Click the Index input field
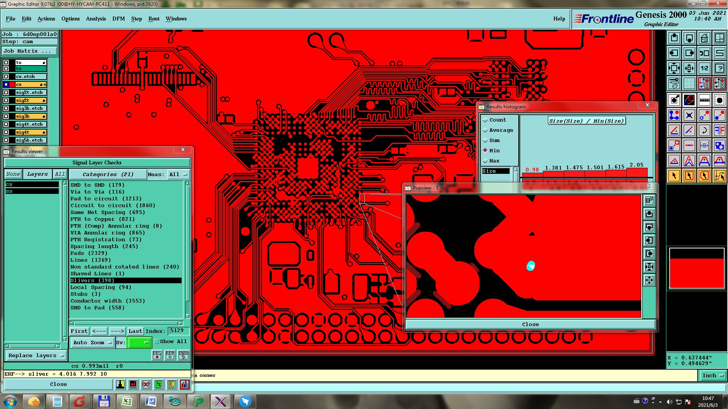Screen dimensions: 728x409 179,331
